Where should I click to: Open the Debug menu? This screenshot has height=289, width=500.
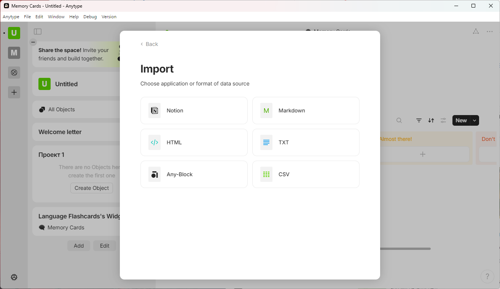click(90, 17)
